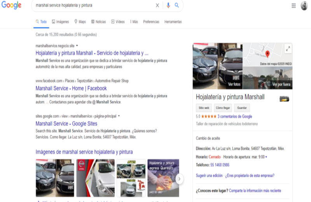This screenshot has height=202, width=311.
Task: Click the Dirección address line
Action: coord(240,149)
